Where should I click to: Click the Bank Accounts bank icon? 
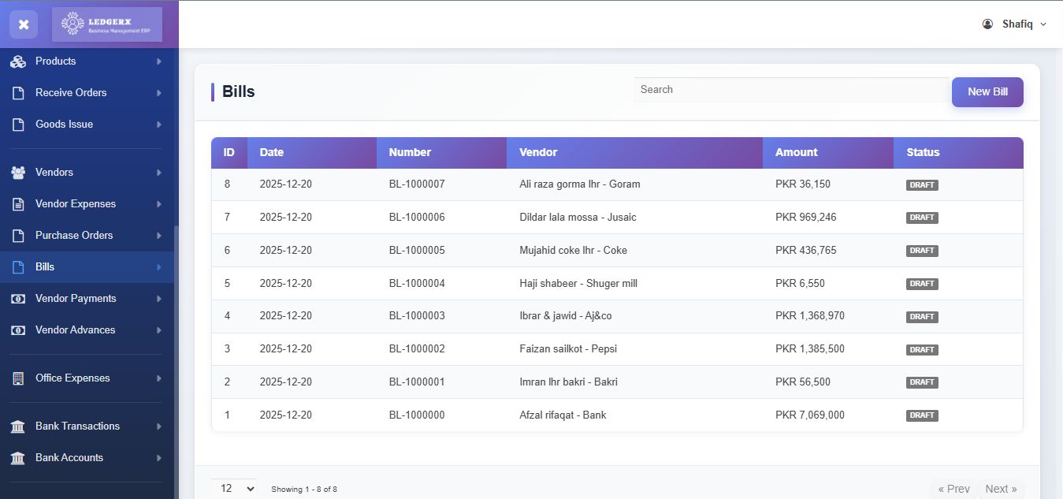(18, 458)
